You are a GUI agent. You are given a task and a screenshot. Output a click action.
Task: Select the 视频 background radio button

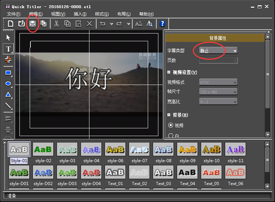171,125
